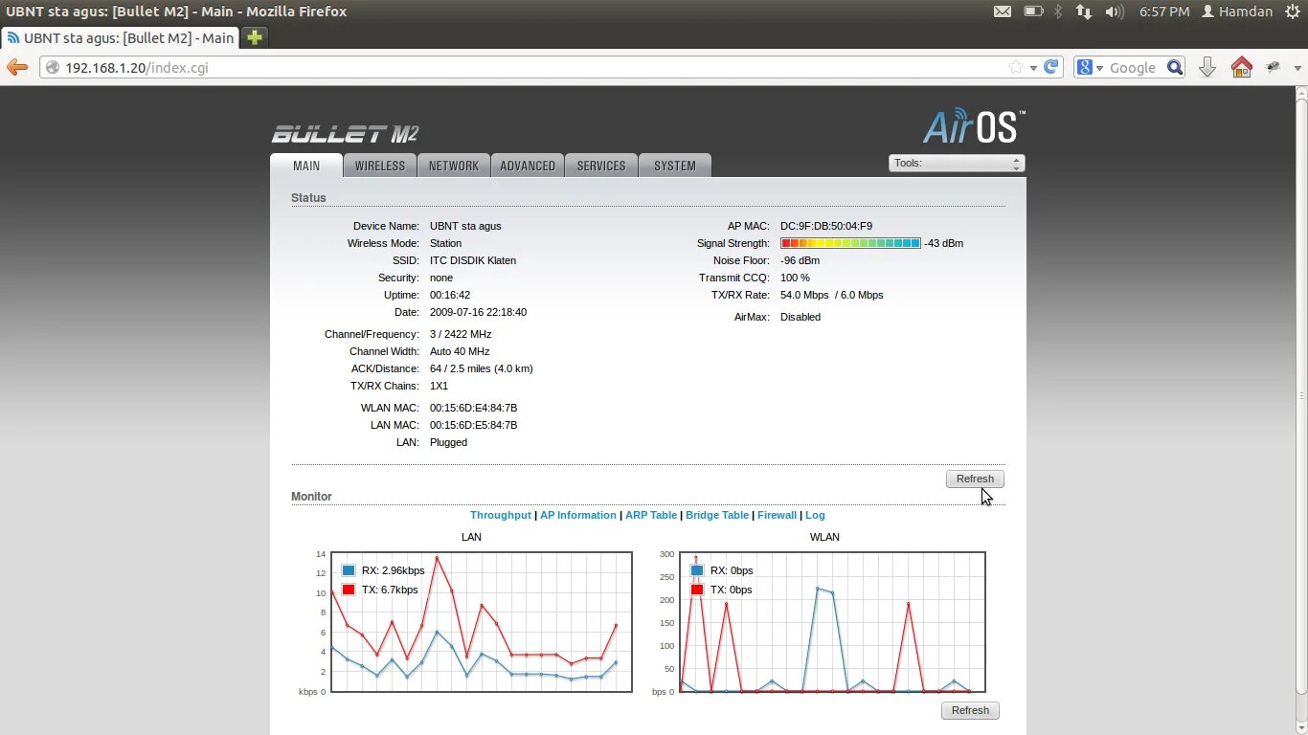Click the Google search magnifier icon
1308x735 pixels.
[1174, 67]
